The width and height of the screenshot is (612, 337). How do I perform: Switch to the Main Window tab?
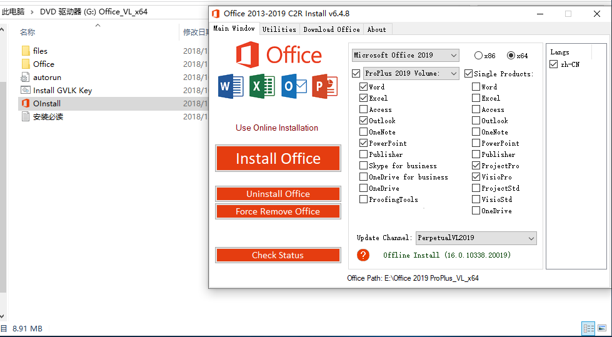coord(234,28)
